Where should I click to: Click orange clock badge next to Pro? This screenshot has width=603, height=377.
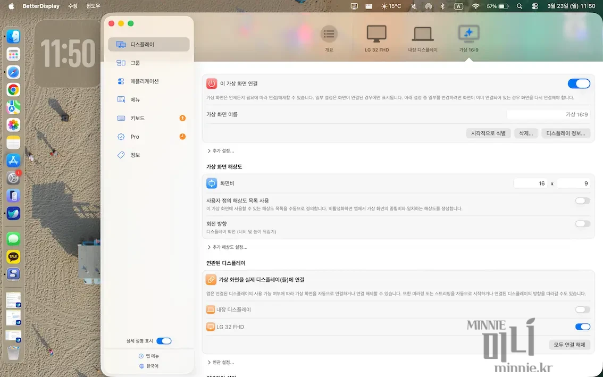pos(183,137)
